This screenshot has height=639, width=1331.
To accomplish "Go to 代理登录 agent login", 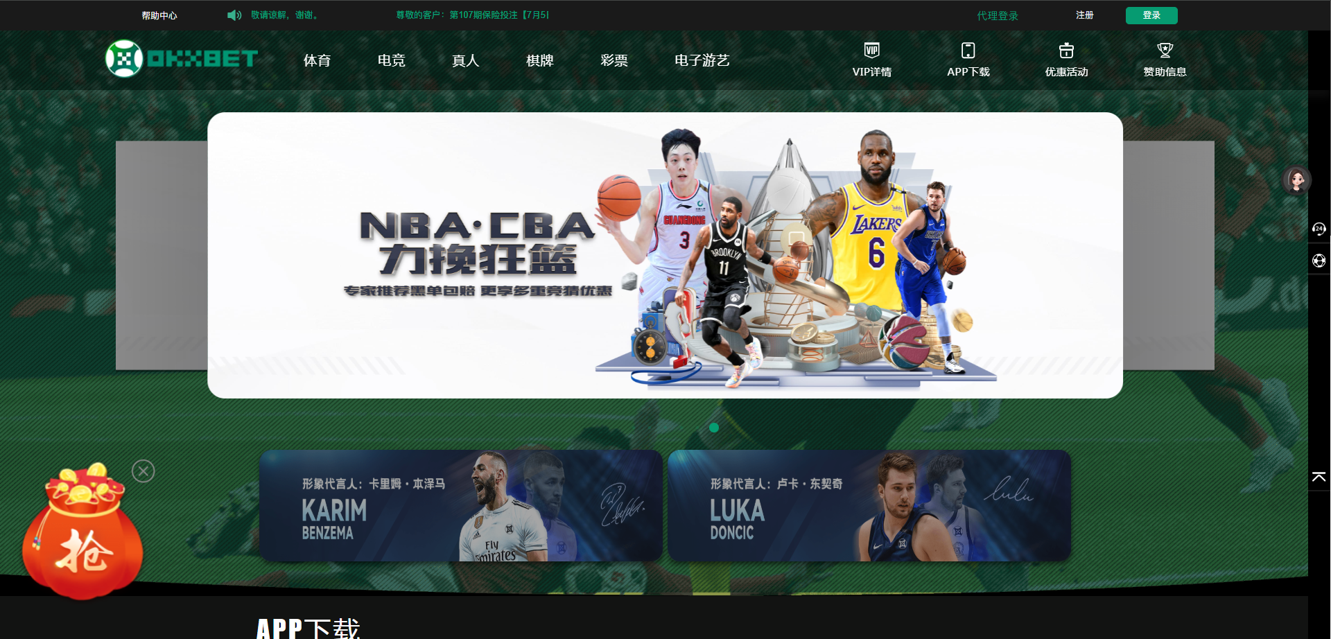I will pos(997,15).
